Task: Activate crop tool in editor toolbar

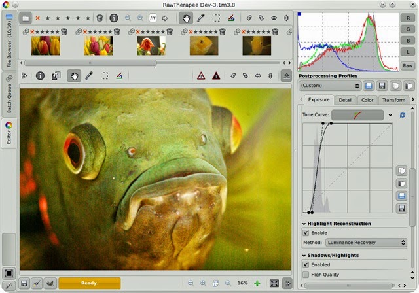Action: pyautogui.click(x=104, y=76)
